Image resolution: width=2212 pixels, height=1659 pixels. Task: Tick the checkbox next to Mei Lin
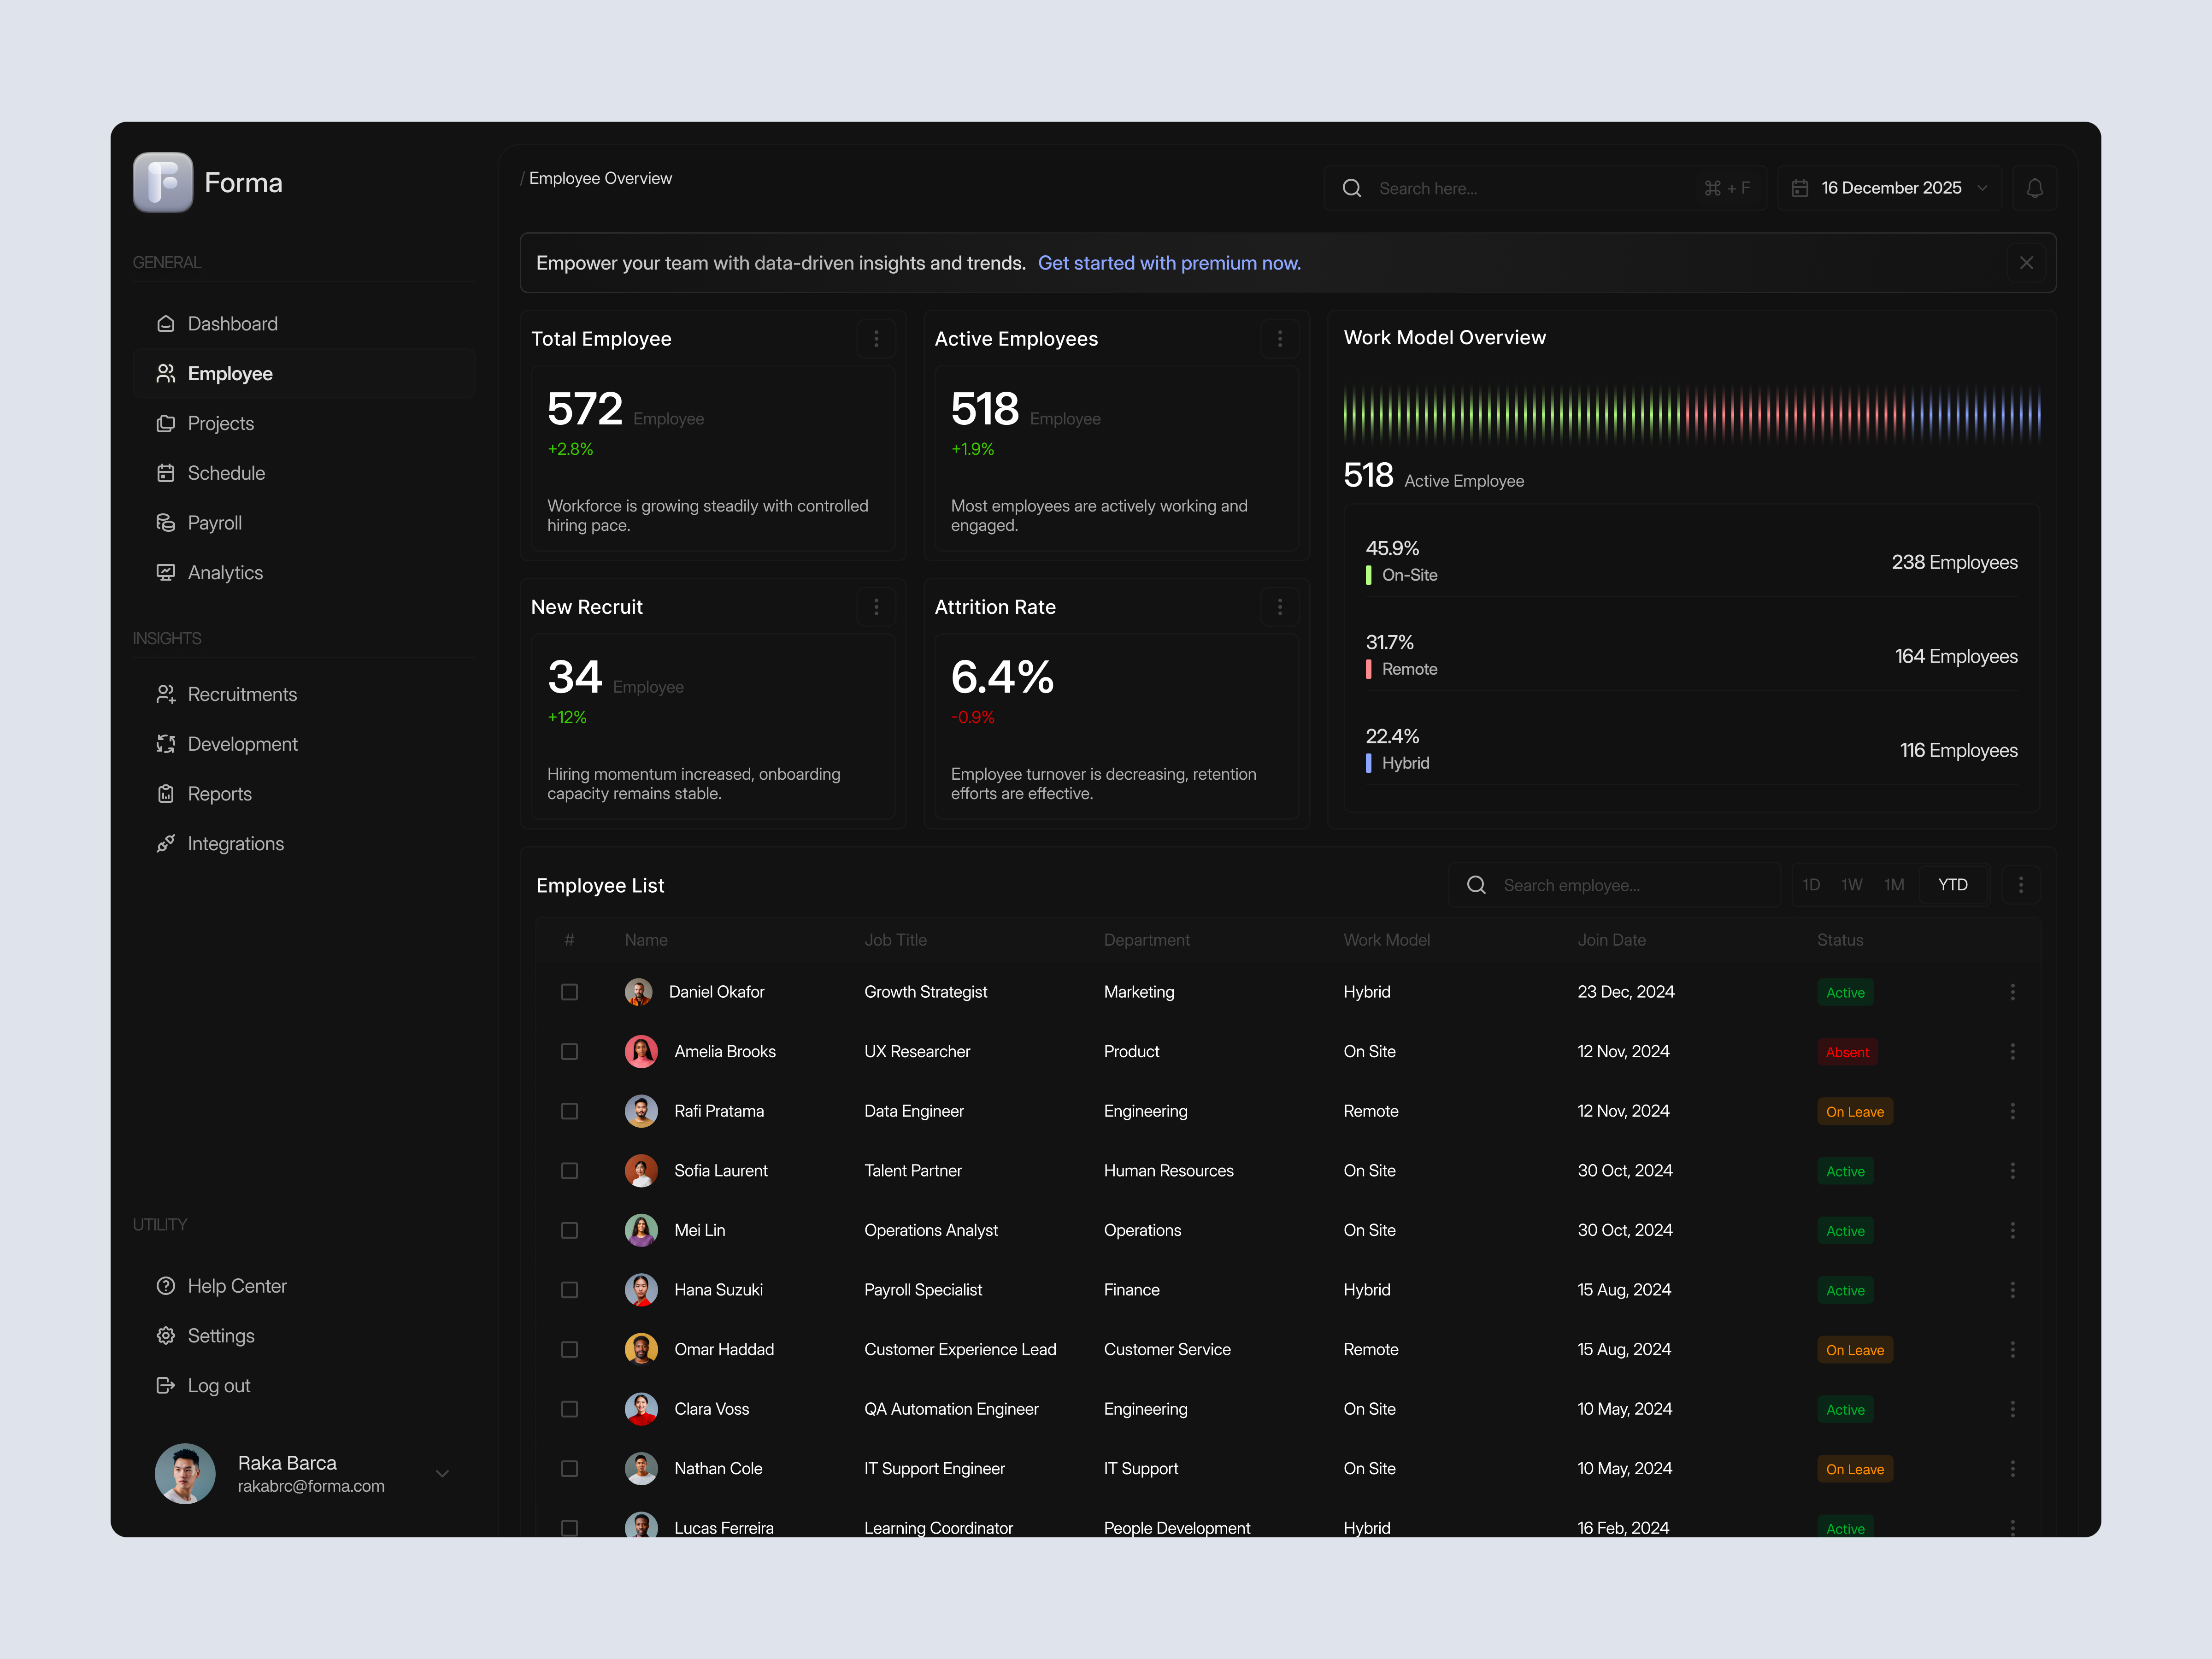click(x=570, y=1230)
